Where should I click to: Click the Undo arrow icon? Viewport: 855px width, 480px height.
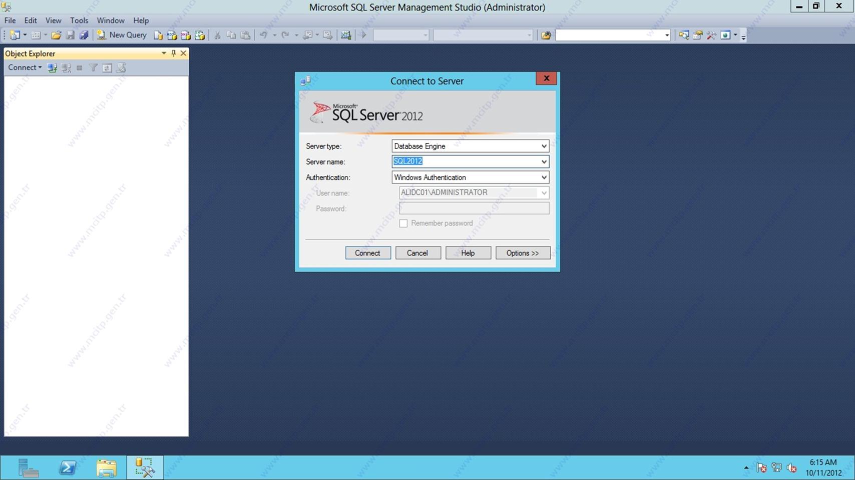click(x=263, y=35)
